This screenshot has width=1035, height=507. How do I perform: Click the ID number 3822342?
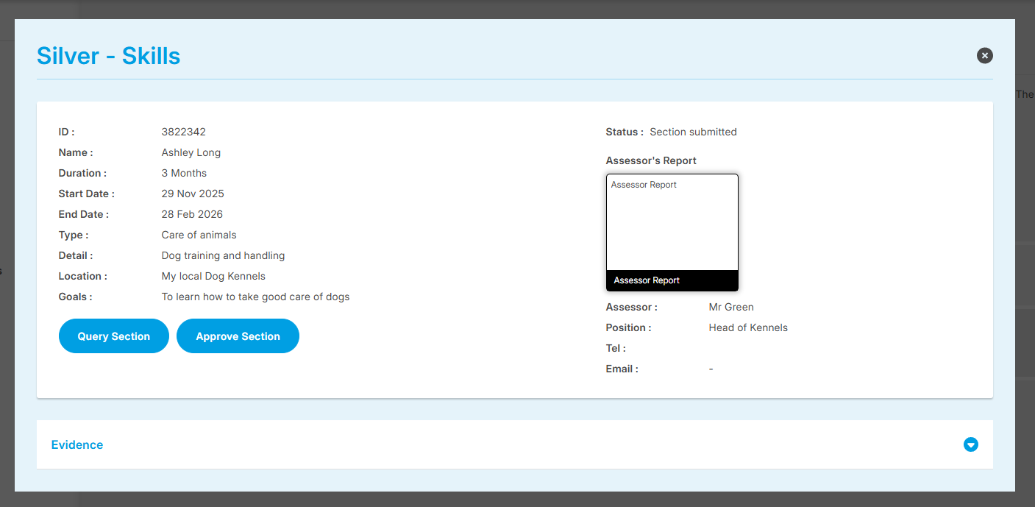[184, 132]
